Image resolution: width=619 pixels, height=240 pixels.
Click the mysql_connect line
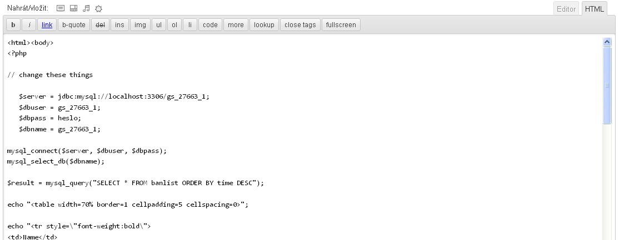87,151
